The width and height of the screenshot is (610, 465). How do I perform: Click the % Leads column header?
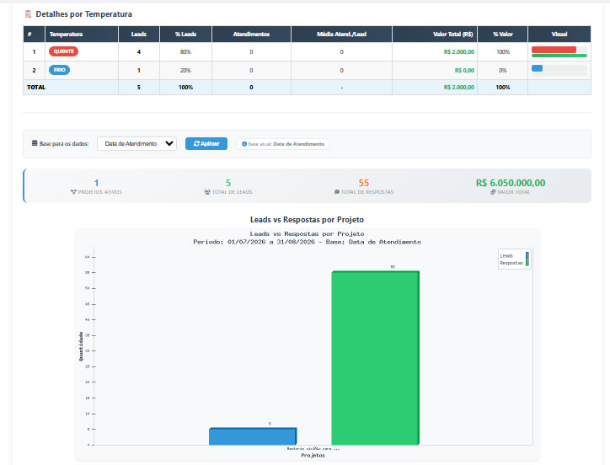click(x=185, y=35)
